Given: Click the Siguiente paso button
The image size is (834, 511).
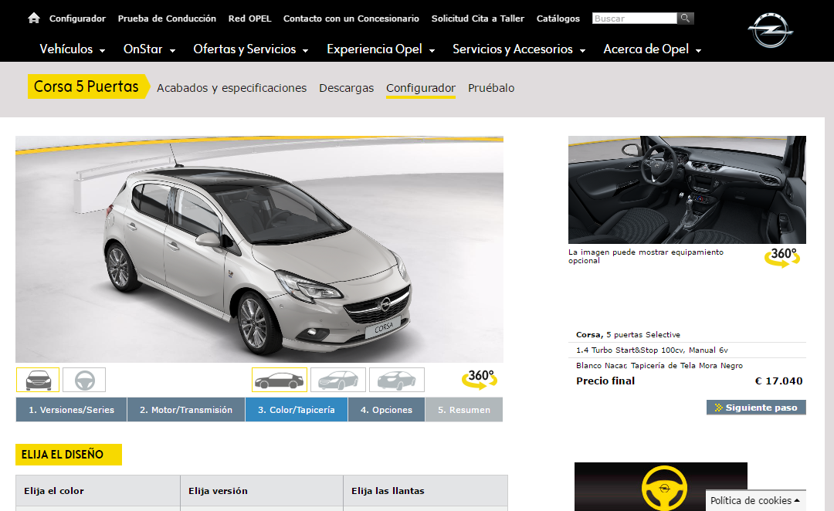Looking at the screenshot, I should [756, 408].
